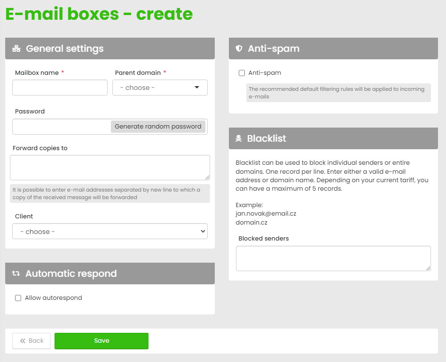Screen dimensions: 446x362
Task: Focus the Mailbox name input field
Action: pos(60,88)
